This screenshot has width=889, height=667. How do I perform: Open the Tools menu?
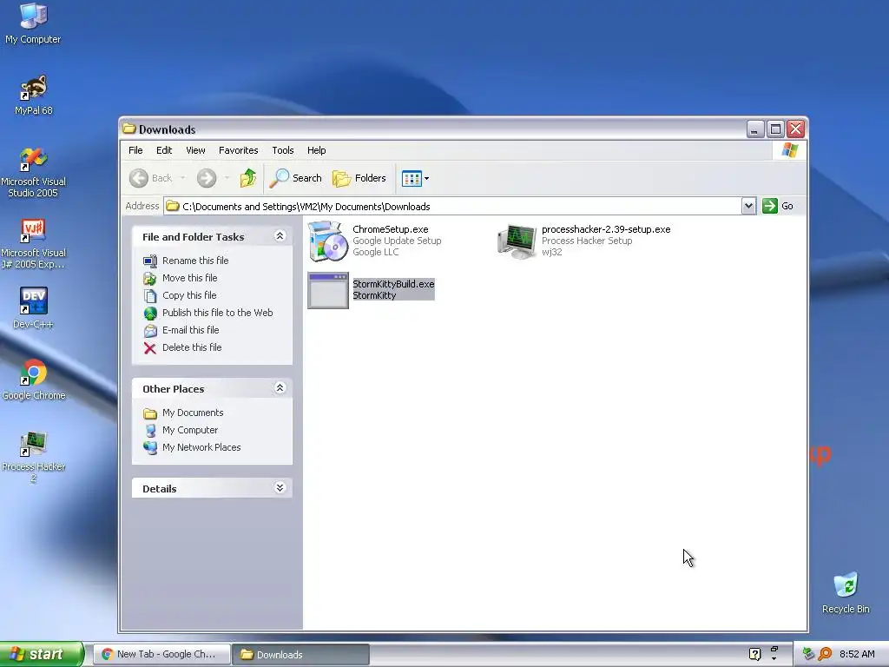pos(282,150)
